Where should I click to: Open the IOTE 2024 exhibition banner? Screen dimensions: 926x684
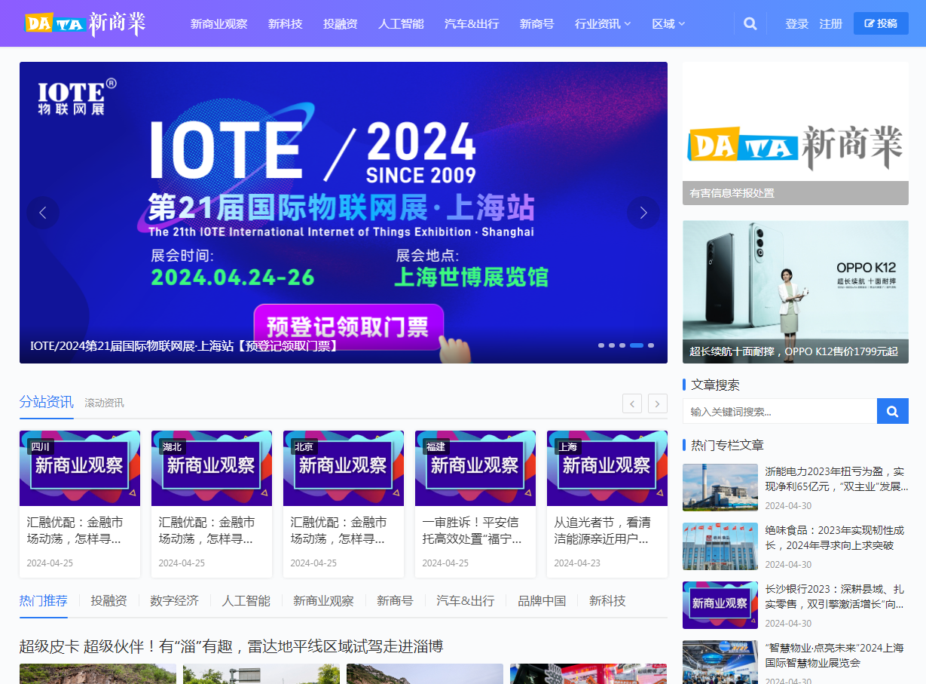click(344, 213)
